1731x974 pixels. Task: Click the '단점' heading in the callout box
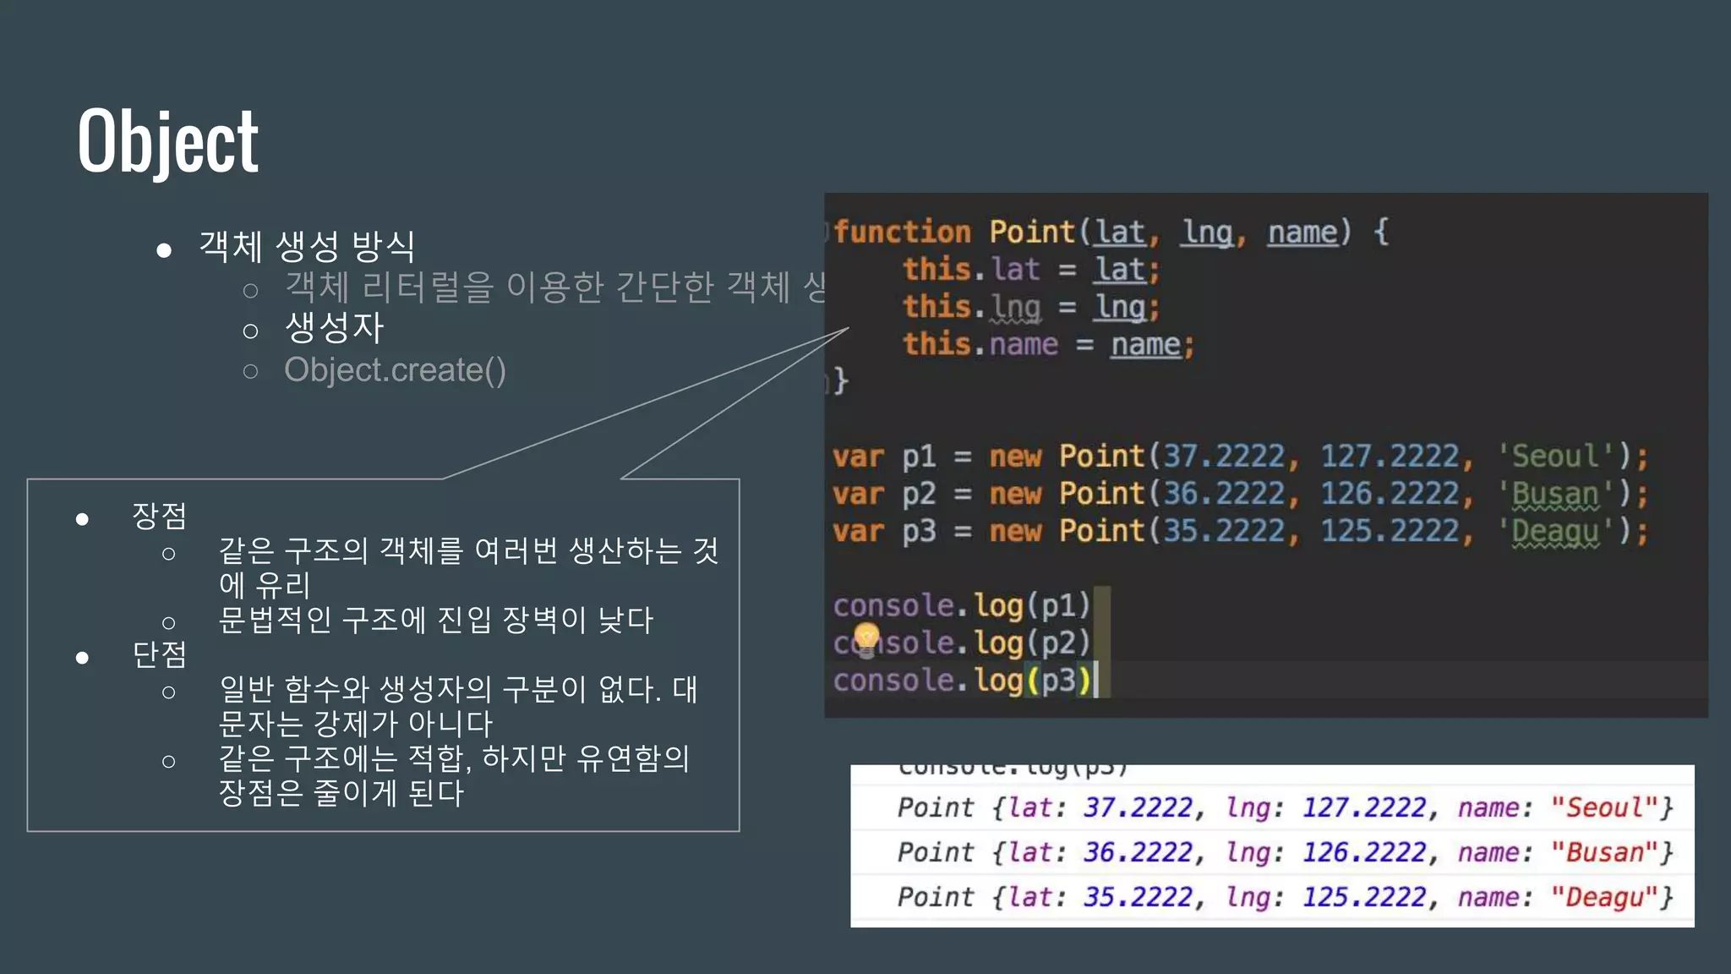(159, 654)
